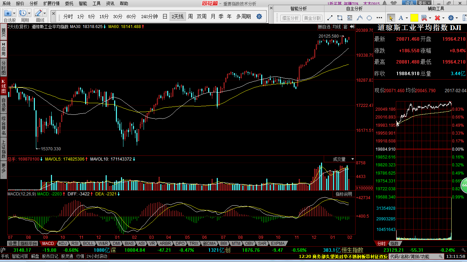Expand the 画线 dropdown arrow
467x262 pixels.
[45, 13]
